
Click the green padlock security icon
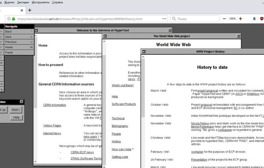[14, 19]
